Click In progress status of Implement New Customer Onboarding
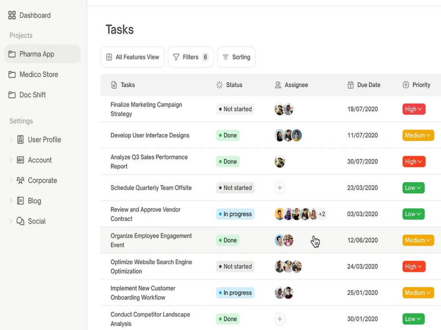441x330 pixels. point(235,293)
